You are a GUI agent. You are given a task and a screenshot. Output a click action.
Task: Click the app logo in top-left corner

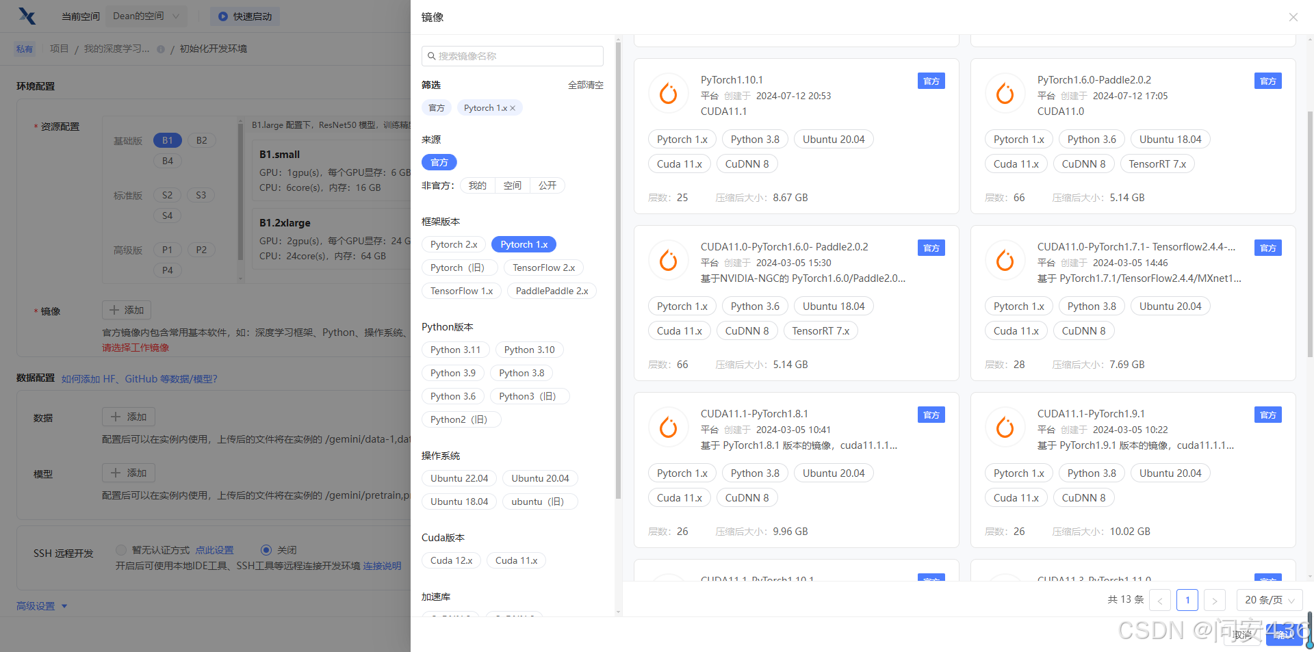(27, 16)
